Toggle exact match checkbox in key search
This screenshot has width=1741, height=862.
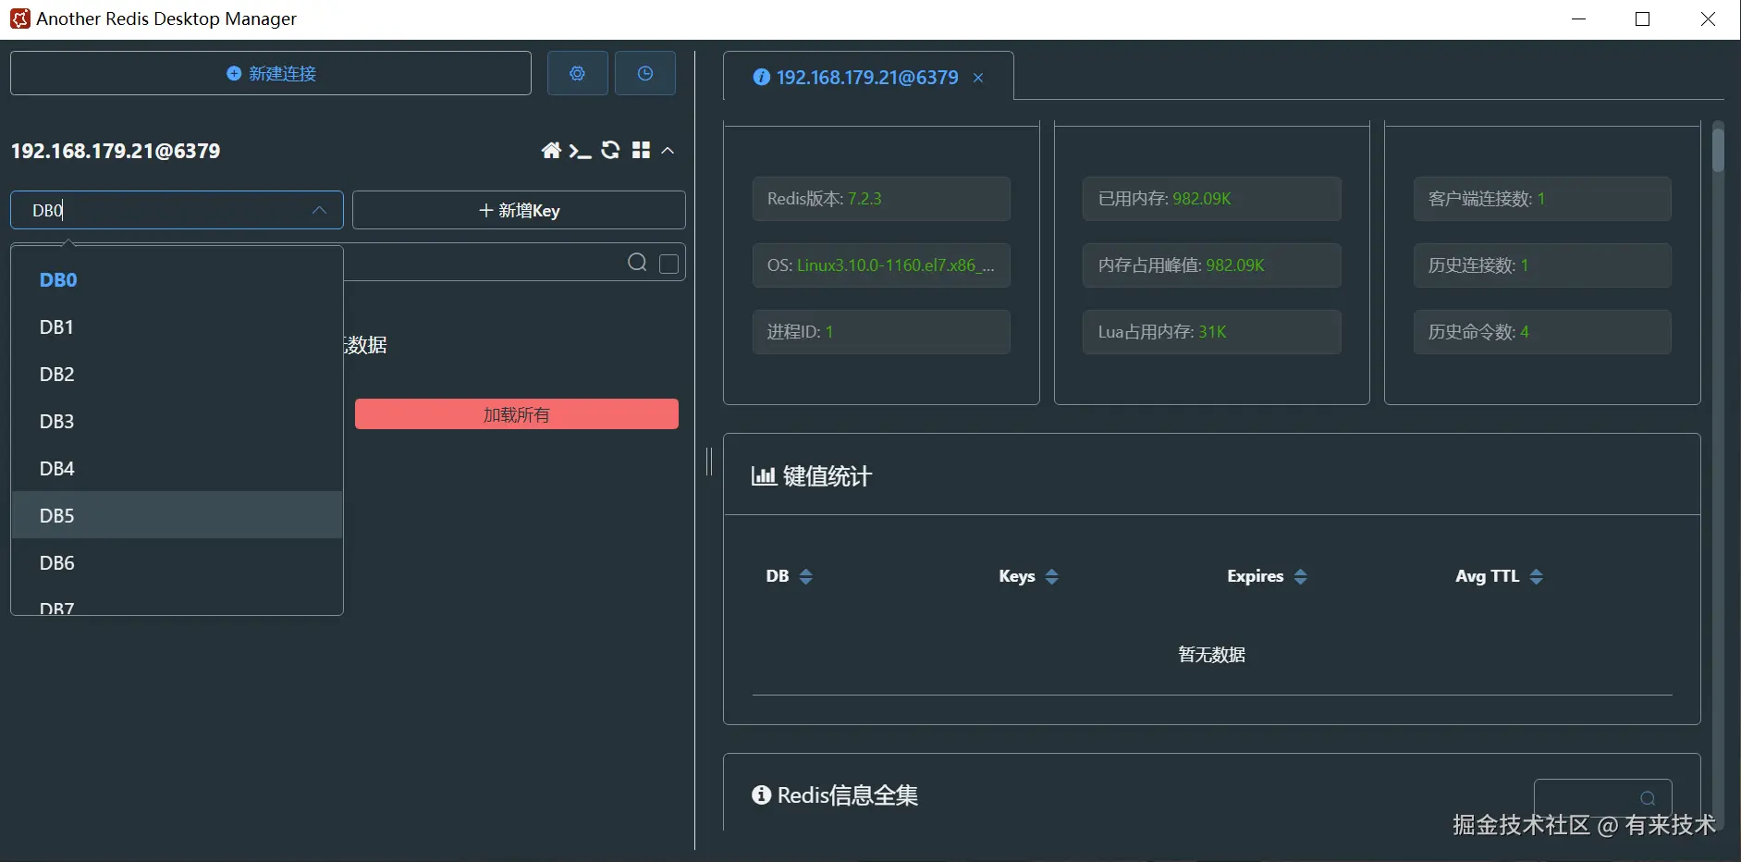pyautogui.click(x=669, y=264)
